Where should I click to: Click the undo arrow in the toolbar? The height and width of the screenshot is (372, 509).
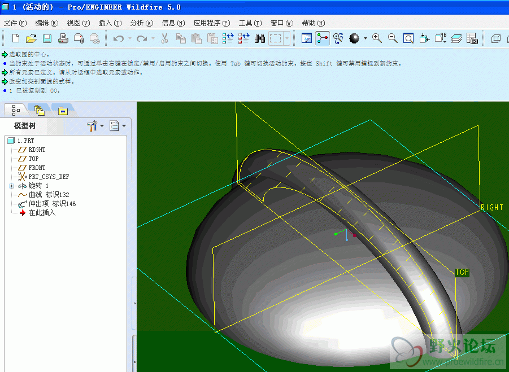(119, 38)
